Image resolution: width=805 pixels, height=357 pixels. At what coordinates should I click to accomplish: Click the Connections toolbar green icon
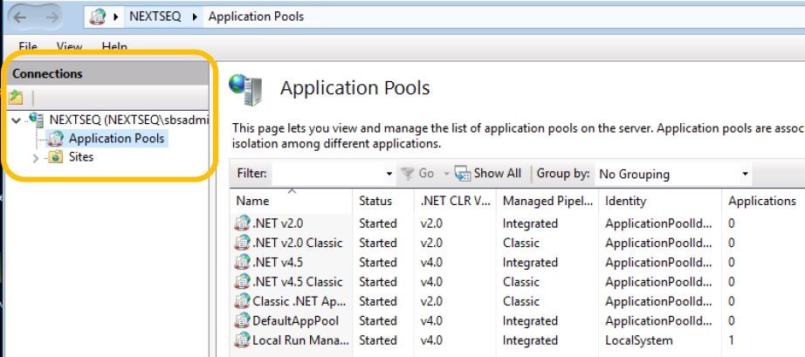click(16, 98)
